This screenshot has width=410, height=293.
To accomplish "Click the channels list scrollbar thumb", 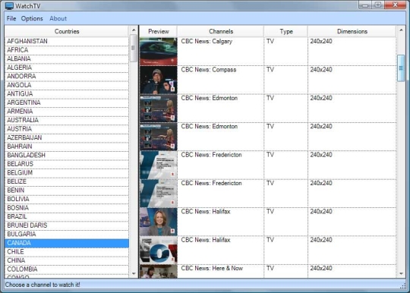I will pos(401,68).
